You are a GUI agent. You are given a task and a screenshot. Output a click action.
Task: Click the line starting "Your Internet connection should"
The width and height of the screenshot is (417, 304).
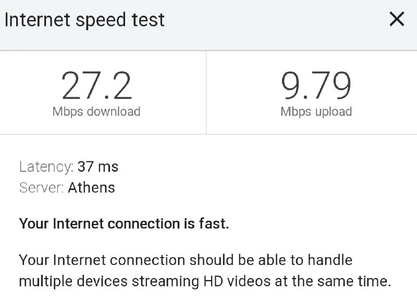coord(186,259)
